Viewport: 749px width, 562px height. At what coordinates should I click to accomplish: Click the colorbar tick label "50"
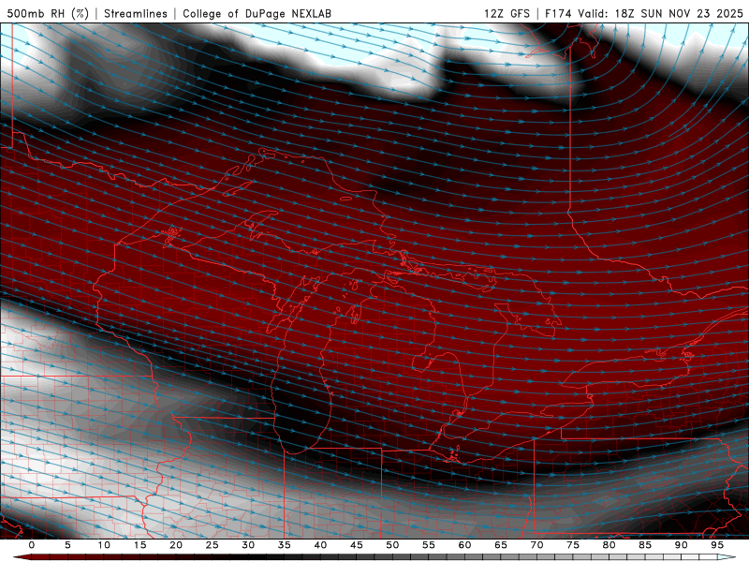tap(392, 545)
